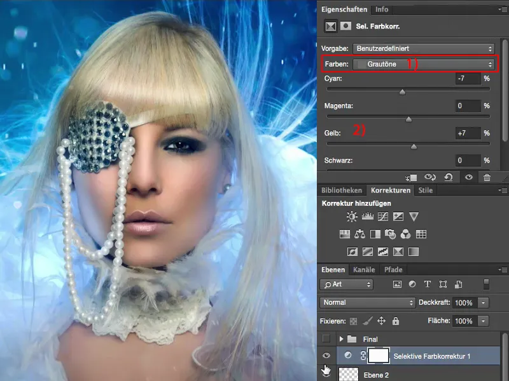509x381 pixels.
Task: Open blend mode Normal dropdown
Action: click(368, 303)
